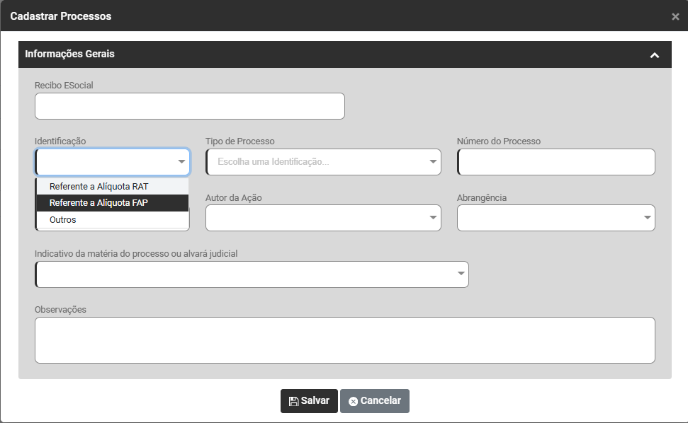This screenshot has width=688, height=423.
Task: Select Referente a Alíquota RAT option
Action: coord(98,187)
